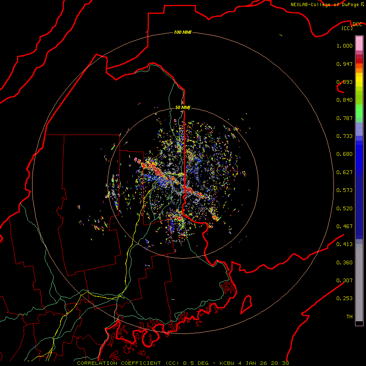Viewport: 366px width, 366px height.
Task: Click the TH threshold label
Action: tap(349, 317)
